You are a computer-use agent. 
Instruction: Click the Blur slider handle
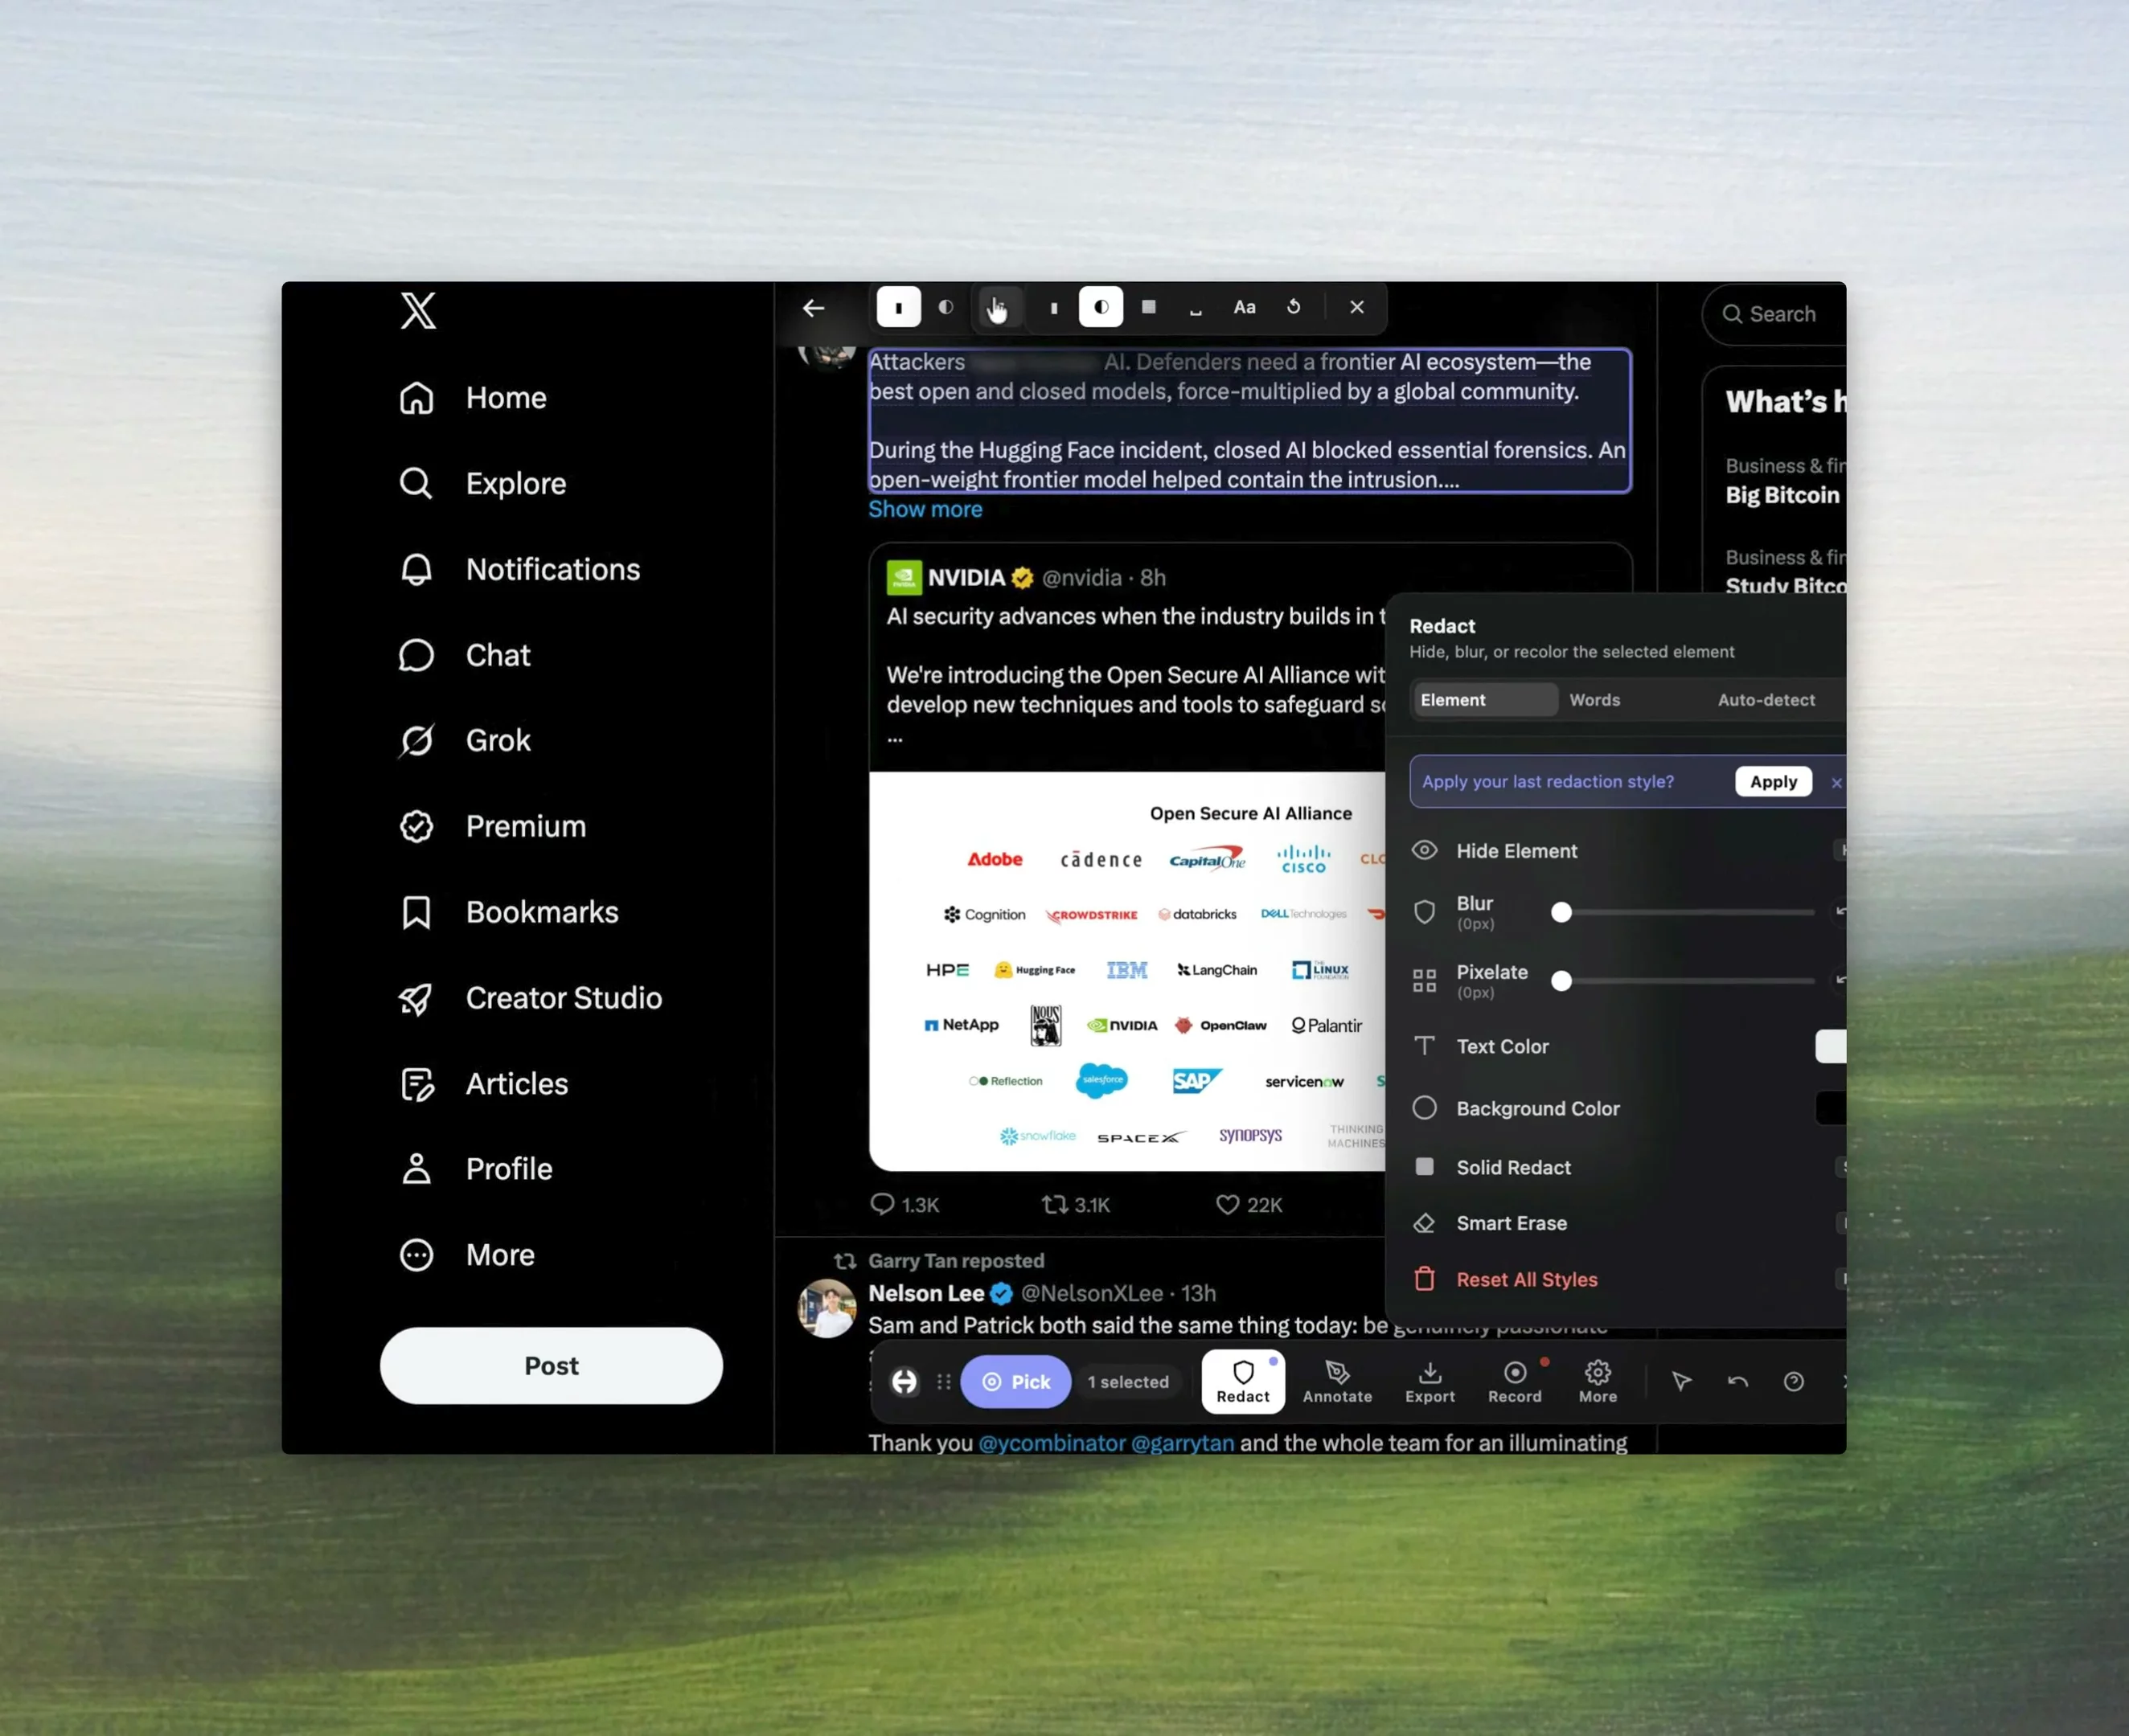[x=1561, y=912]
